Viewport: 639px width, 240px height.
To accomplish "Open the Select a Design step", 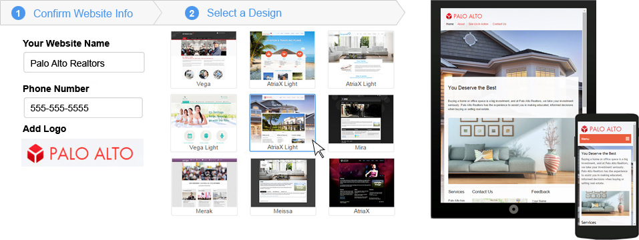I will [244, 13].
